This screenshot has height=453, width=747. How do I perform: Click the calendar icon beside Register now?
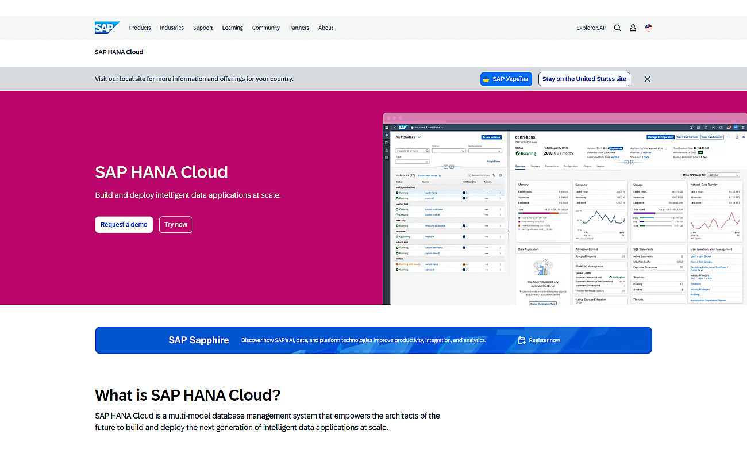coord(522,340)
